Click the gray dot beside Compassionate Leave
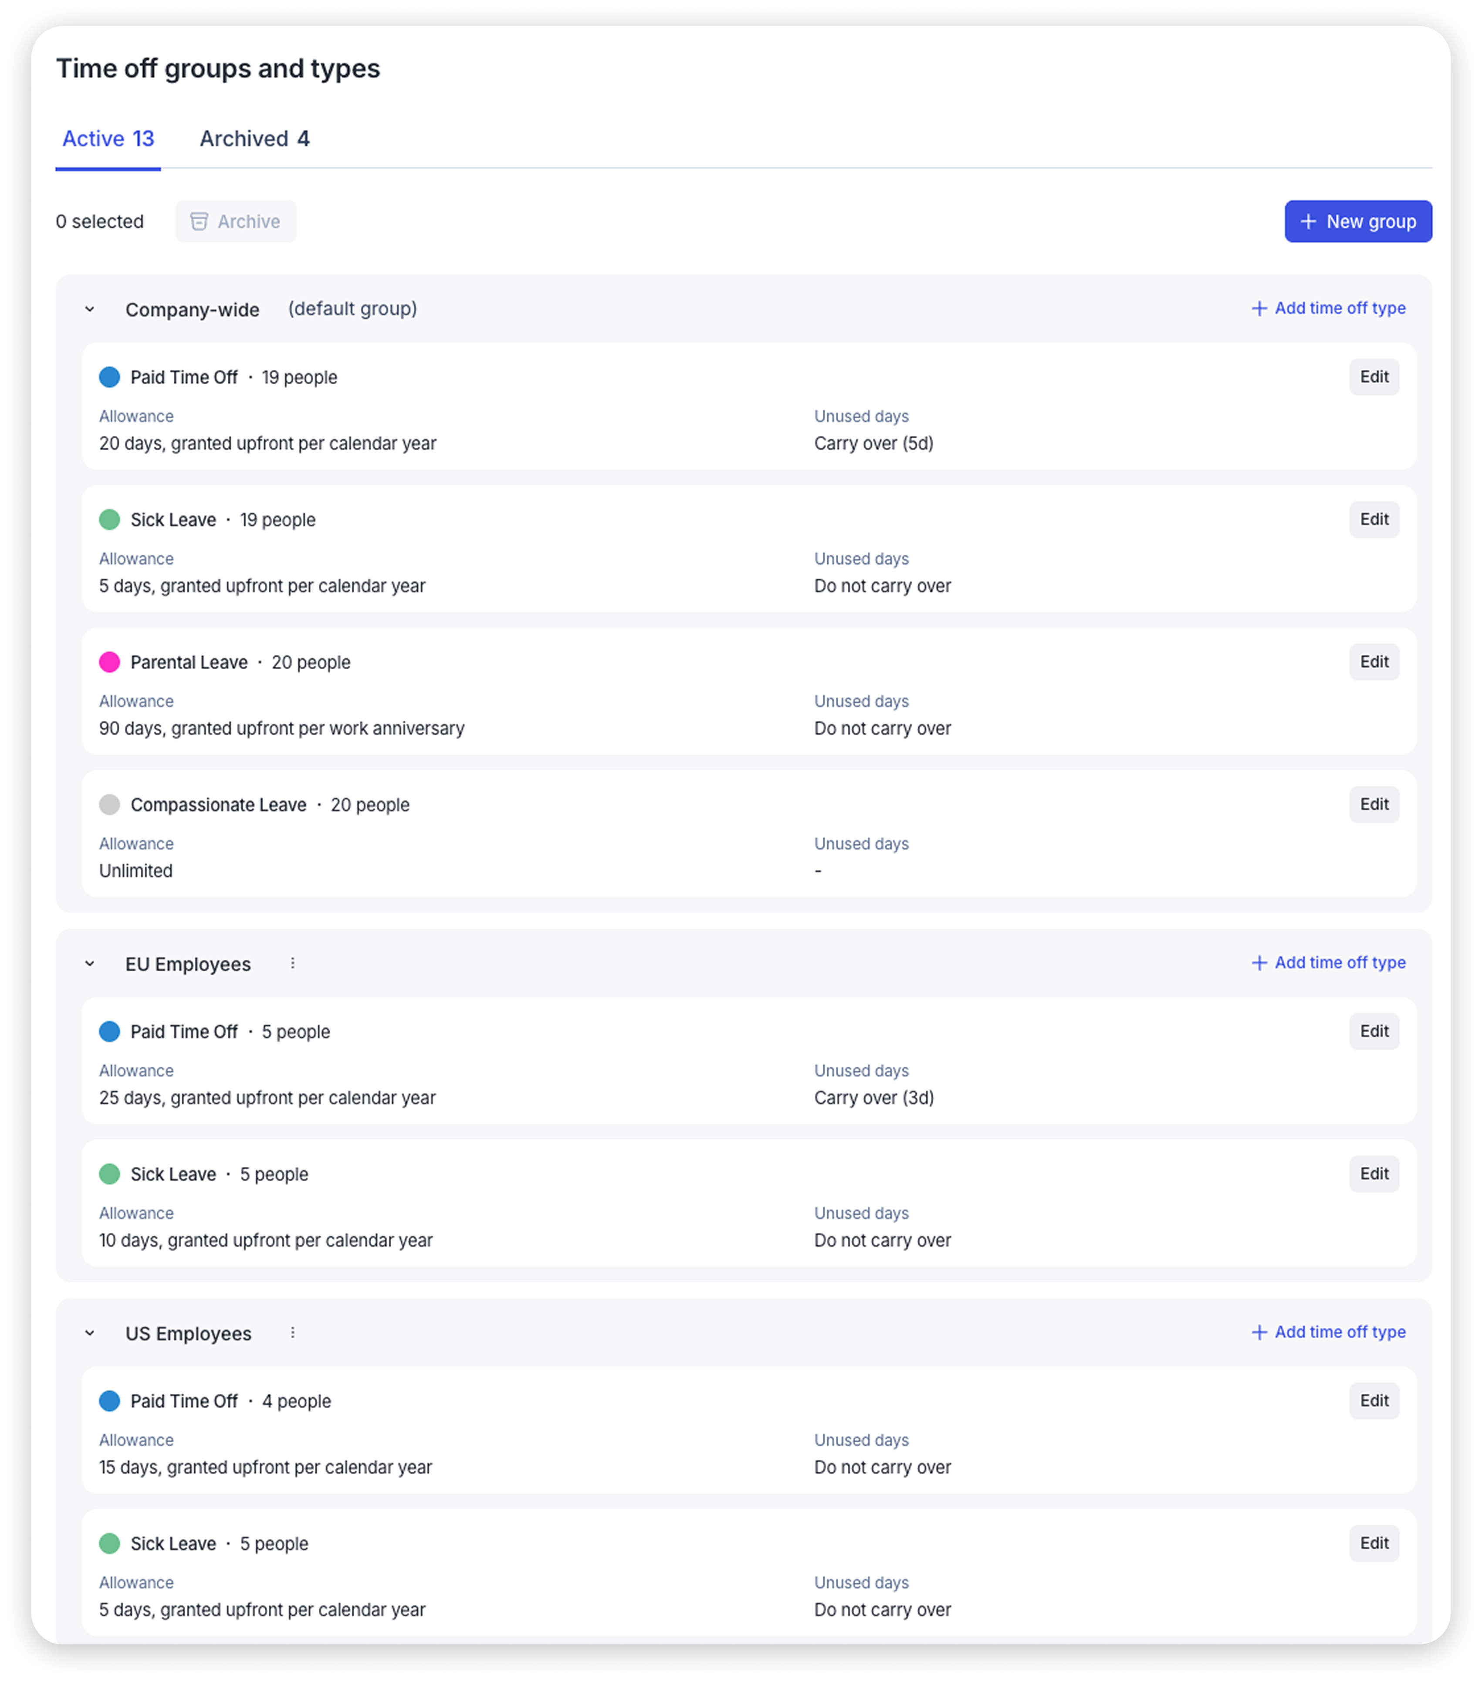 pos(109,804)
